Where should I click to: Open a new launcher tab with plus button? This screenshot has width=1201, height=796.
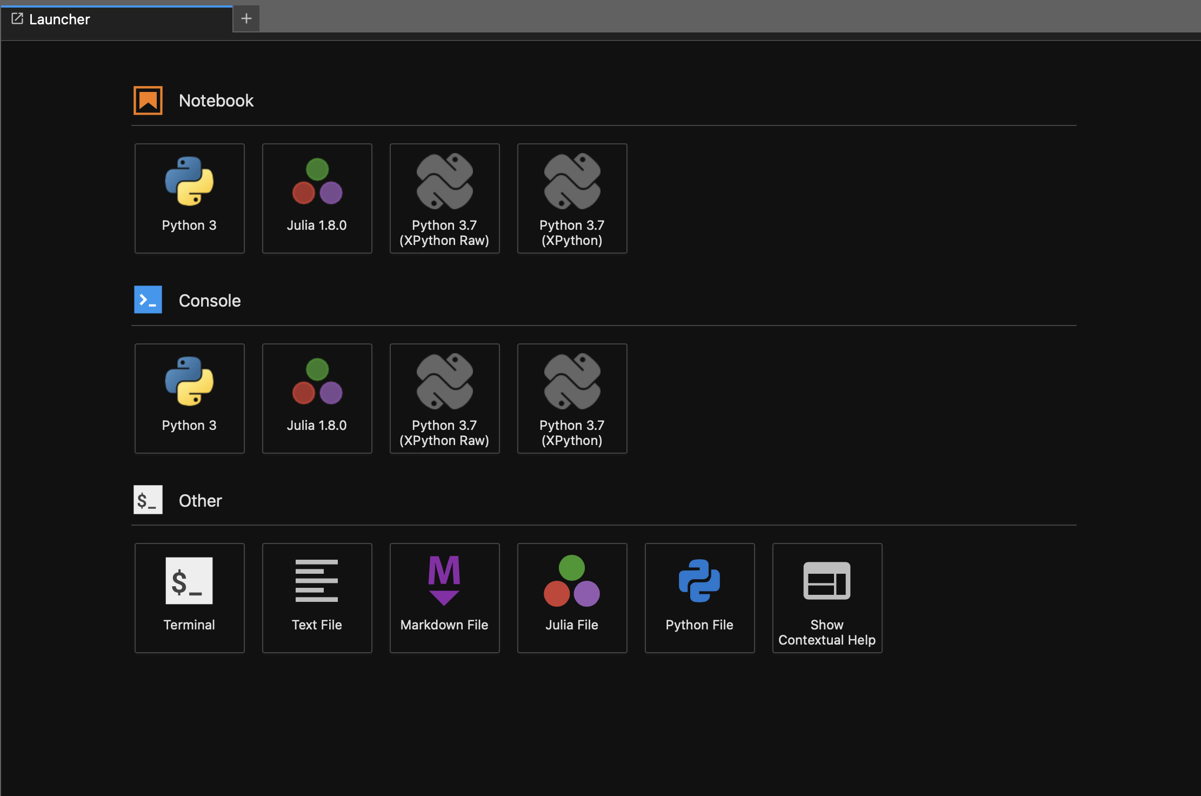pyautogui.click(x=246, y=19)
